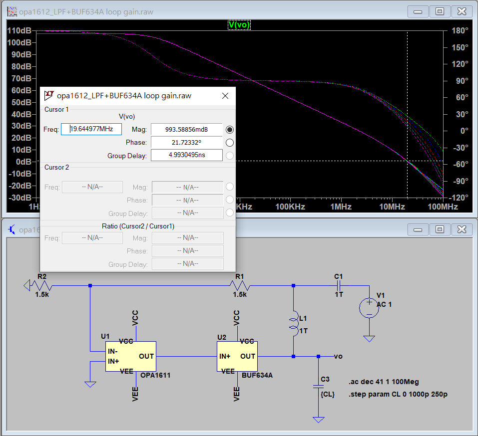
Task: Close the schematic window
Action: point(462,229)
